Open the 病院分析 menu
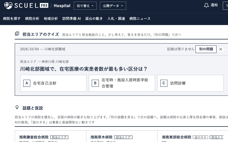This screenshot has height=142, width=228. point(32,18)
